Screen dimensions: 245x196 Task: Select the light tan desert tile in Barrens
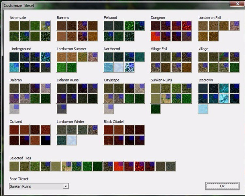61,36
